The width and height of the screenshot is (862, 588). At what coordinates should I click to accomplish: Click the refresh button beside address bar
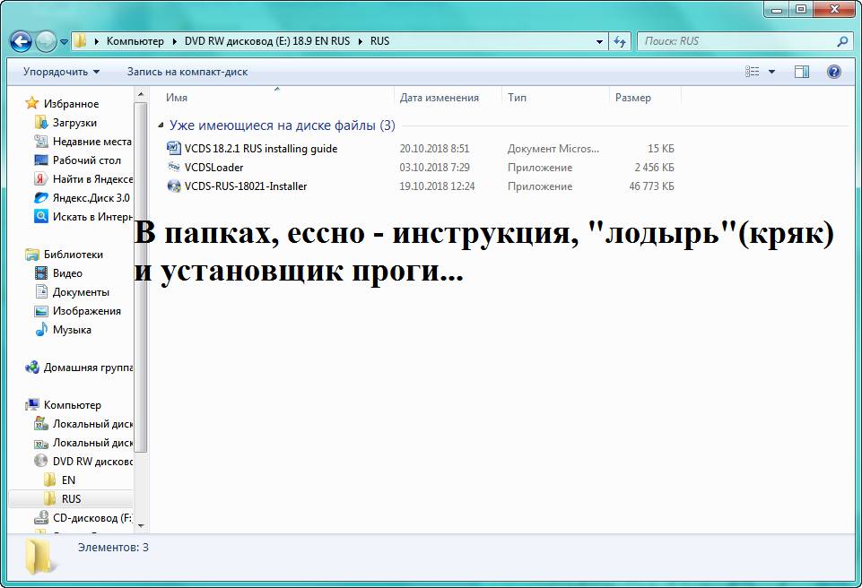[620, 41]
